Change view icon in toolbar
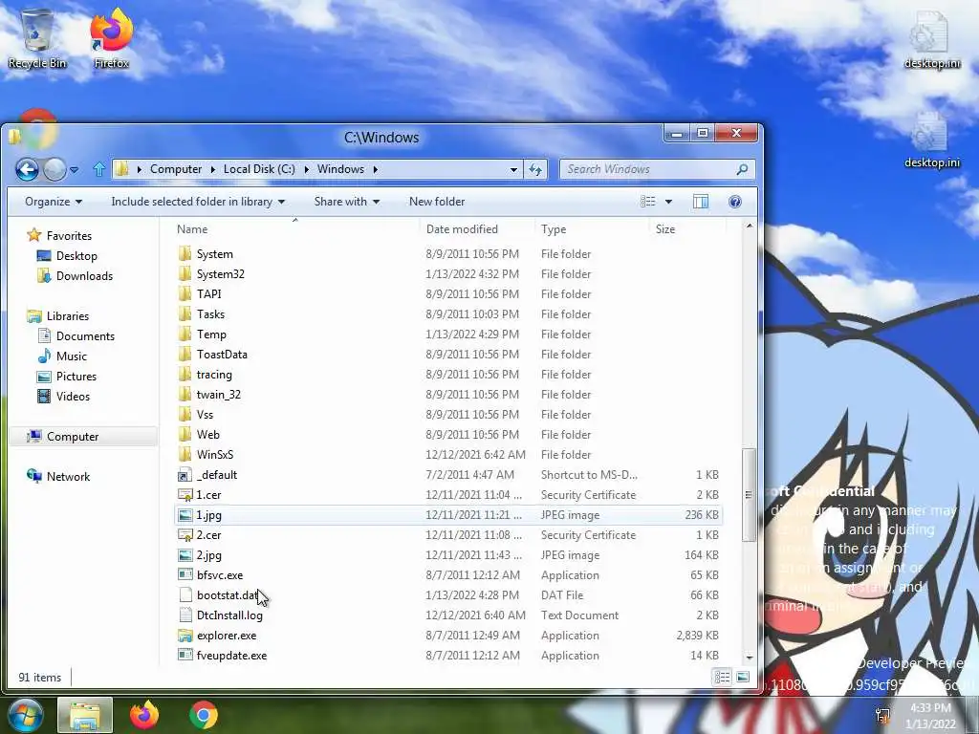This screenshot has width=979, height=734. [648, 202]
